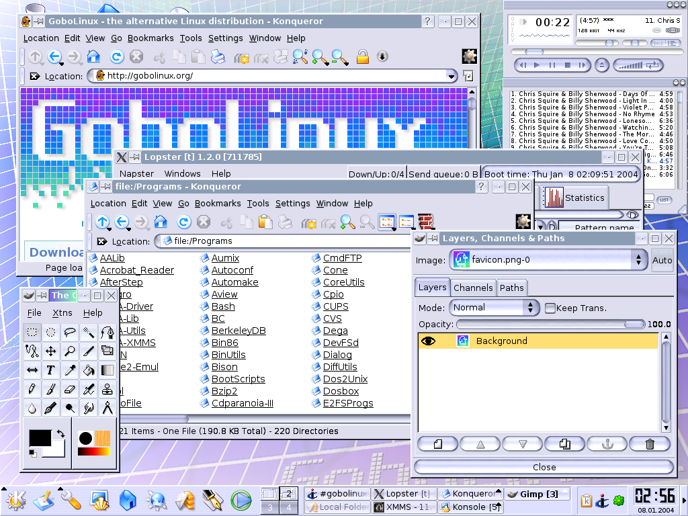
Task: Click the brick wall icon in file:/Programs toolbar
Action: 425,222
